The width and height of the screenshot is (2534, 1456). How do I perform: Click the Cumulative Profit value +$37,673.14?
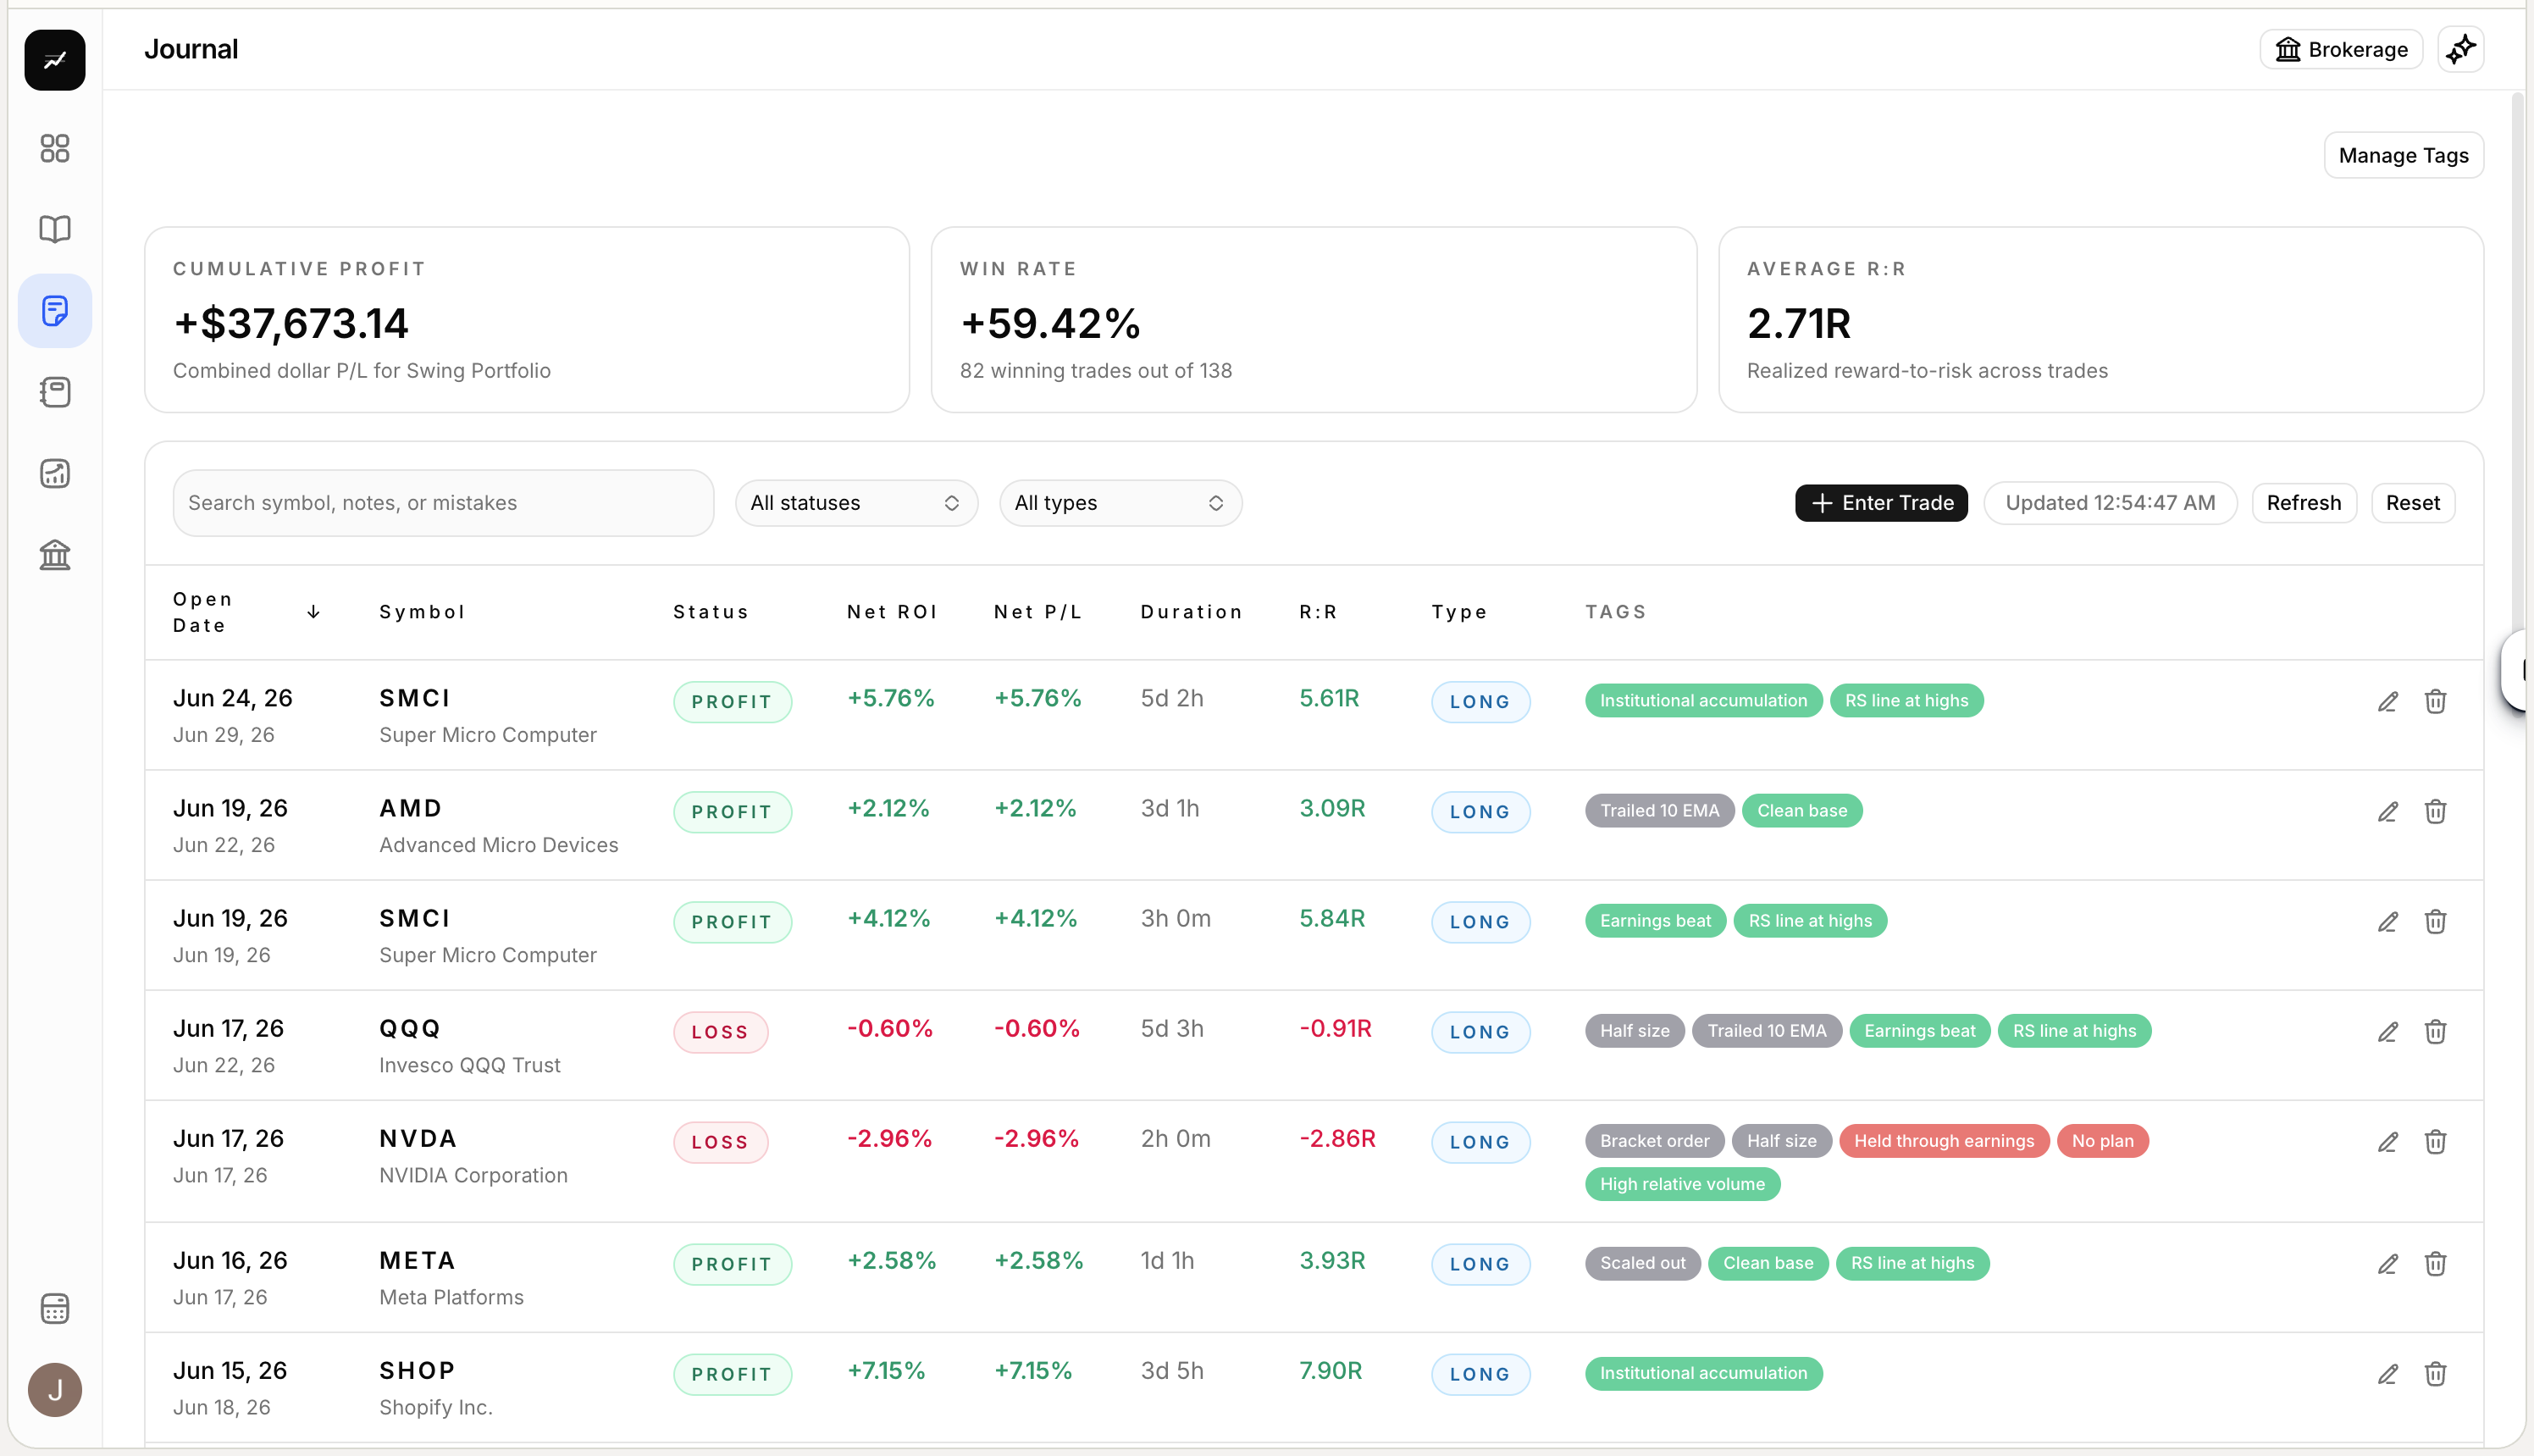point(290,323)
